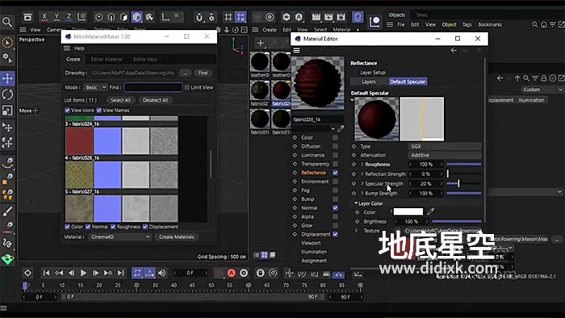Image resolution: width=565 pixels, height=318 pixels.
Task: Open the Mode Basic dropdown
Action: (x=95, y=87)
